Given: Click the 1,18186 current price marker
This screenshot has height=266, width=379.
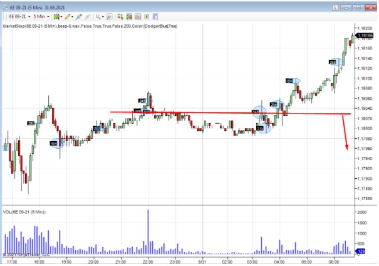Looking at the screenshot, I should coord(365,36).
